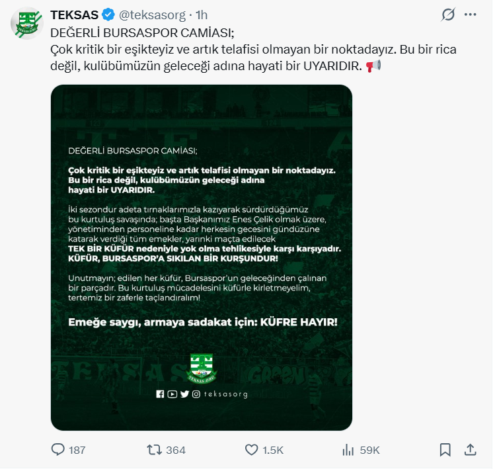The image size is (495, 469).
Task: Reply to the TEKSAS tweet
Action: 58,450
